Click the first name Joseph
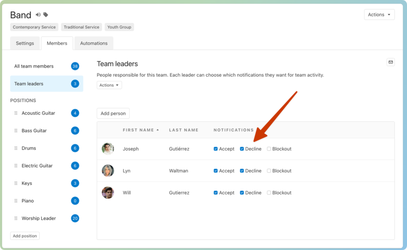This screenshot has height=250, width=407. tap(131, 149)
